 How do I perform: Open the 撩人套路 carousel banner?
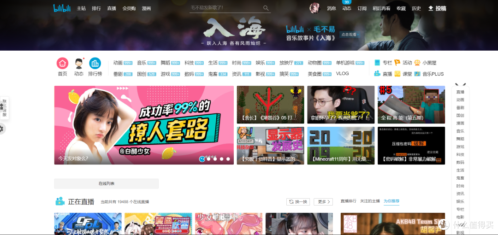click(144, 125)
